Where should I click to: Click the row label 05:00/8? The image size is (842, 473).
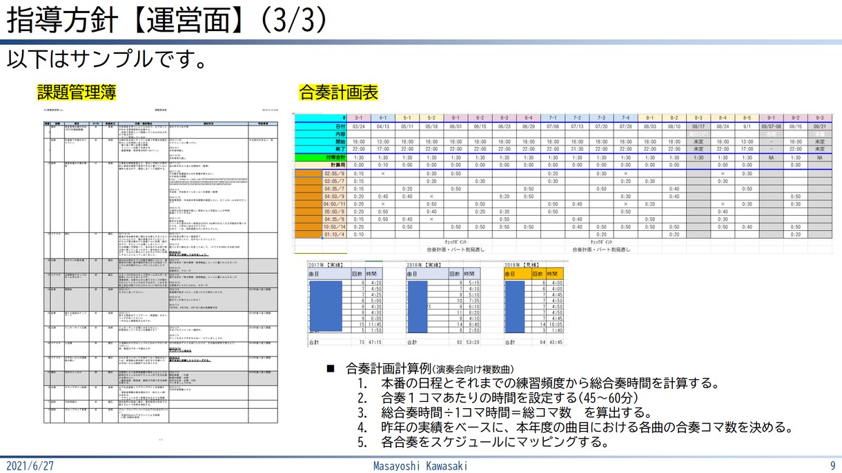334,212
